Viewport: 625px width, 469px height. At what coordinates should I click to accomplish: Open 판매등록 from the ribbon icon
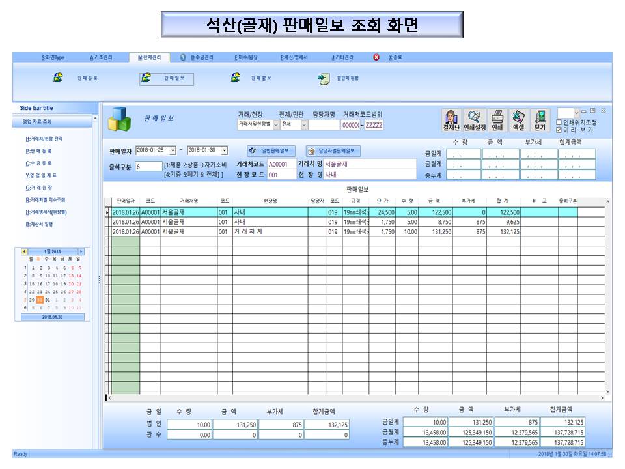click(x=58, y=78)
